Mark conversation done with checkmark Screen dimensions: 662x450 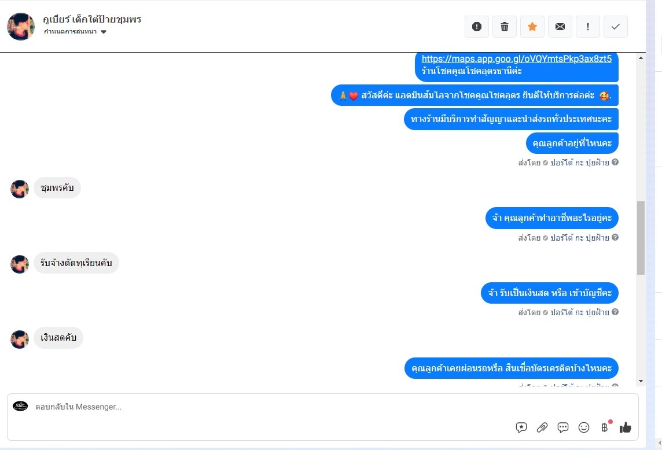point(616,27)
